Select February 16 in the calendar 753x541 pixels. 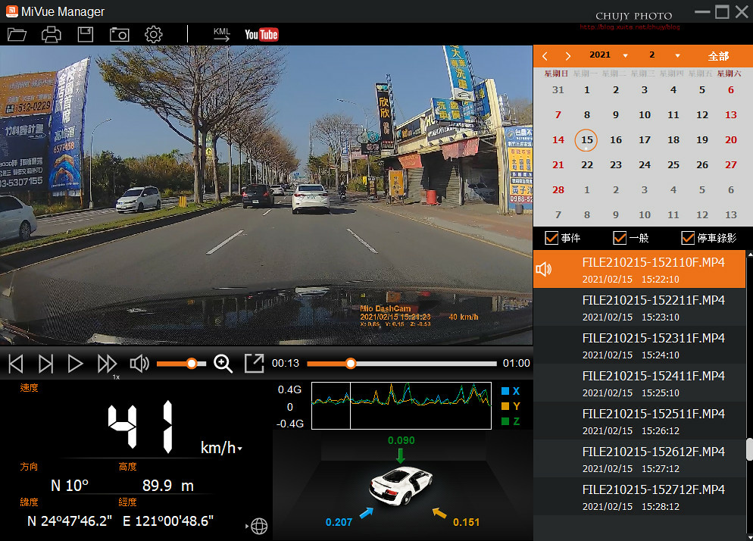coord(616,140)
